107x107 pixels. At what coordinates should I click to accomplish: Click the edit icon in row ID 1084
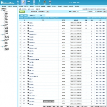(x=28, y=25)
